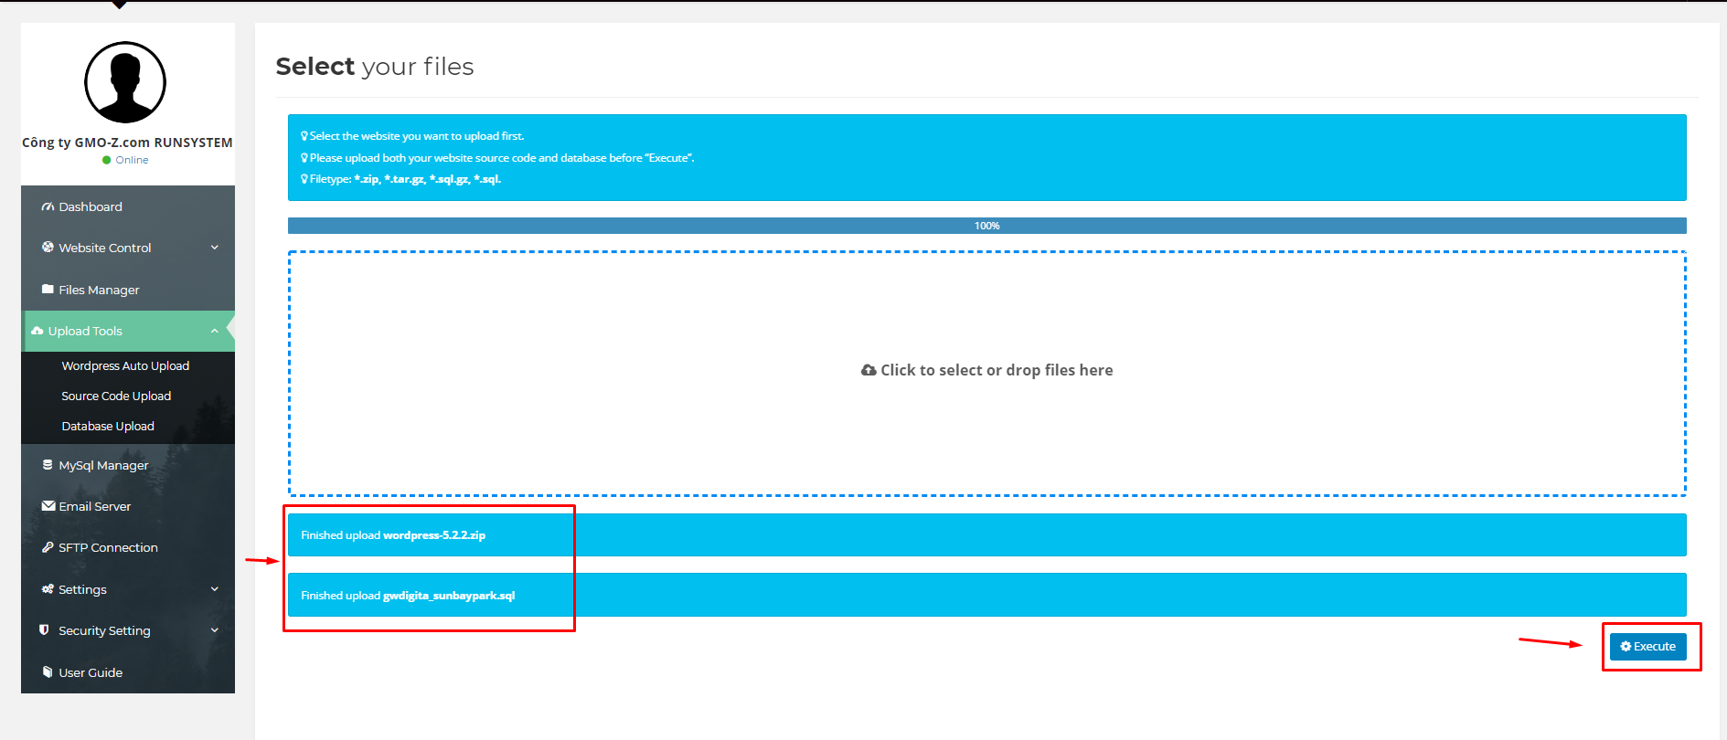Click the Dashboard gauge icon
Viewport: 1727px width, 740px height.
click(x=48, y=207)
